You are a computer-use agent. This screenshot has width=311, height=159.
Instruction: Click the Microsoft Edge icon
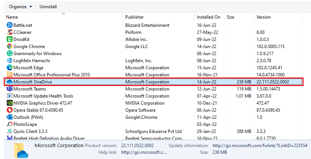point(10,68)
